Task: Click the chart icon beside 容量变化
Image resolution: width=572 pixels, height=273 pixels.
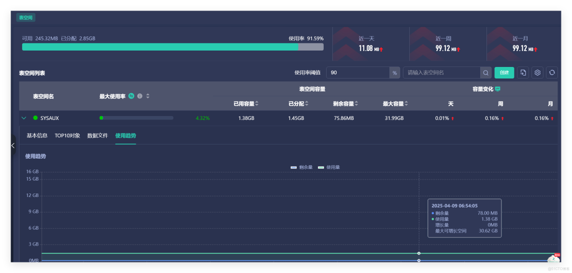Action: point(498,89)
